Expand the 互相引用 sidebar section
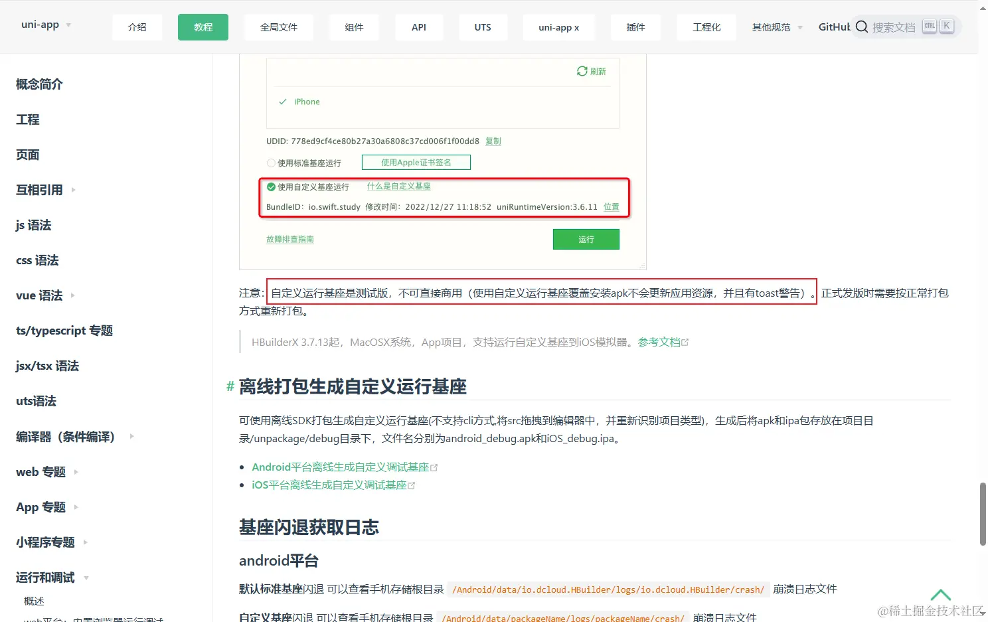 [73, 190]
